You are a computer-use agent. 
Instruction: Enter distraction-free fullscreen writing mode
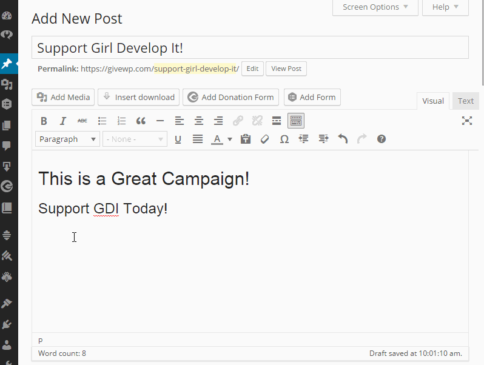coord(467,121)
